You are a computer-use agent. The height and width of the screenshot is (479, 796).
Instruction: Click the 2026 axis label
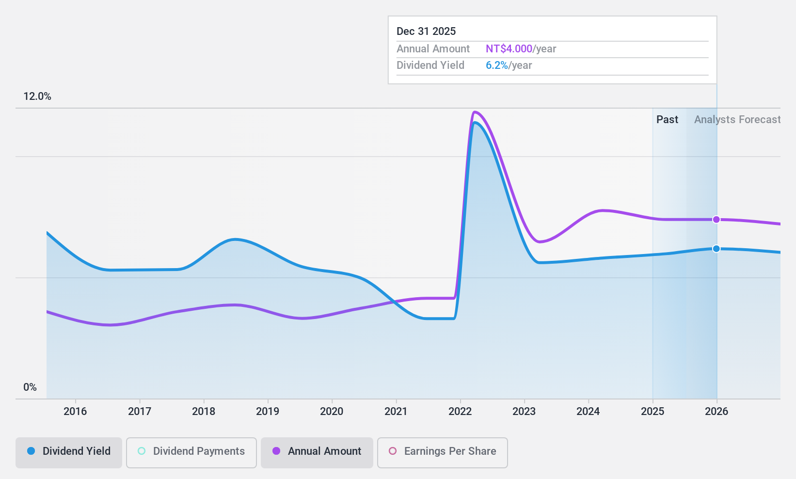click(716, 412)
